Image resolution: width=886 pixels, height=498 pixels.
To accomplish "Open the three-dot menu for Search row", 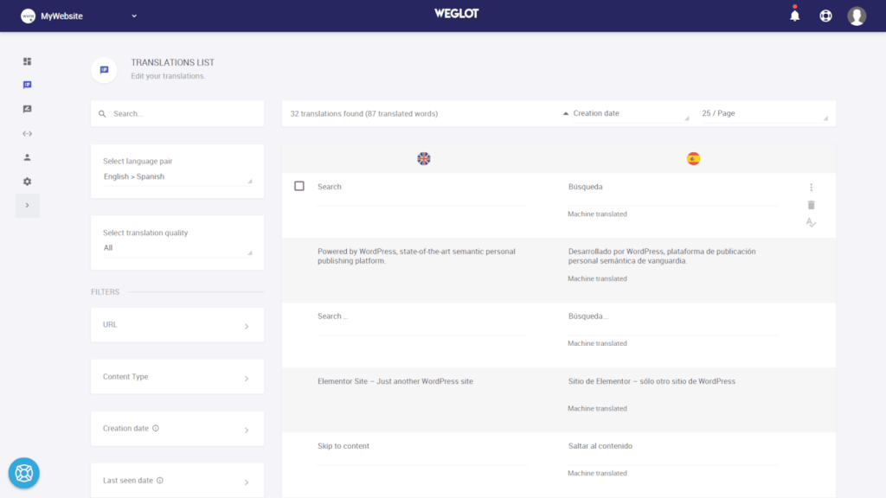I will (811, 188).
